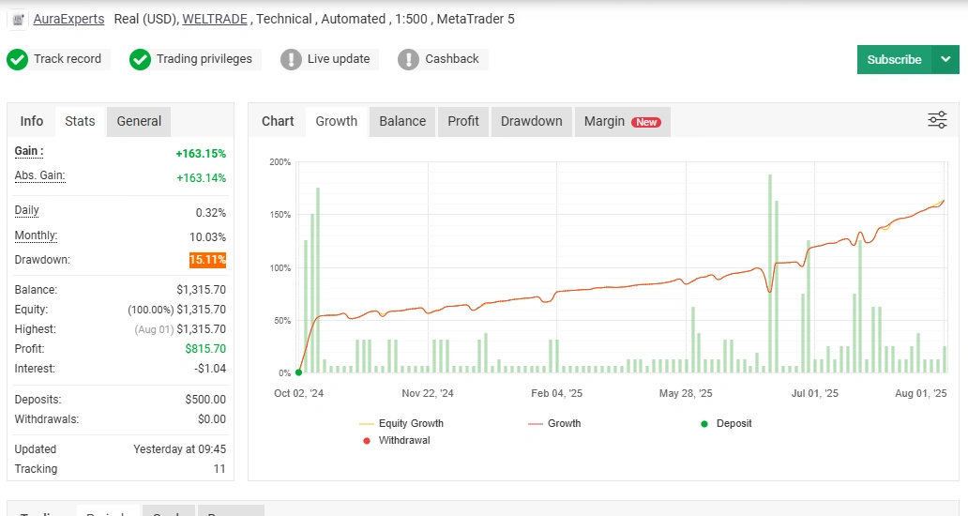This screenshot has width=968, height=516.
Task: Click the AuraExperts avatar icon
Action: pyautogui.click(x=19, y=19)
